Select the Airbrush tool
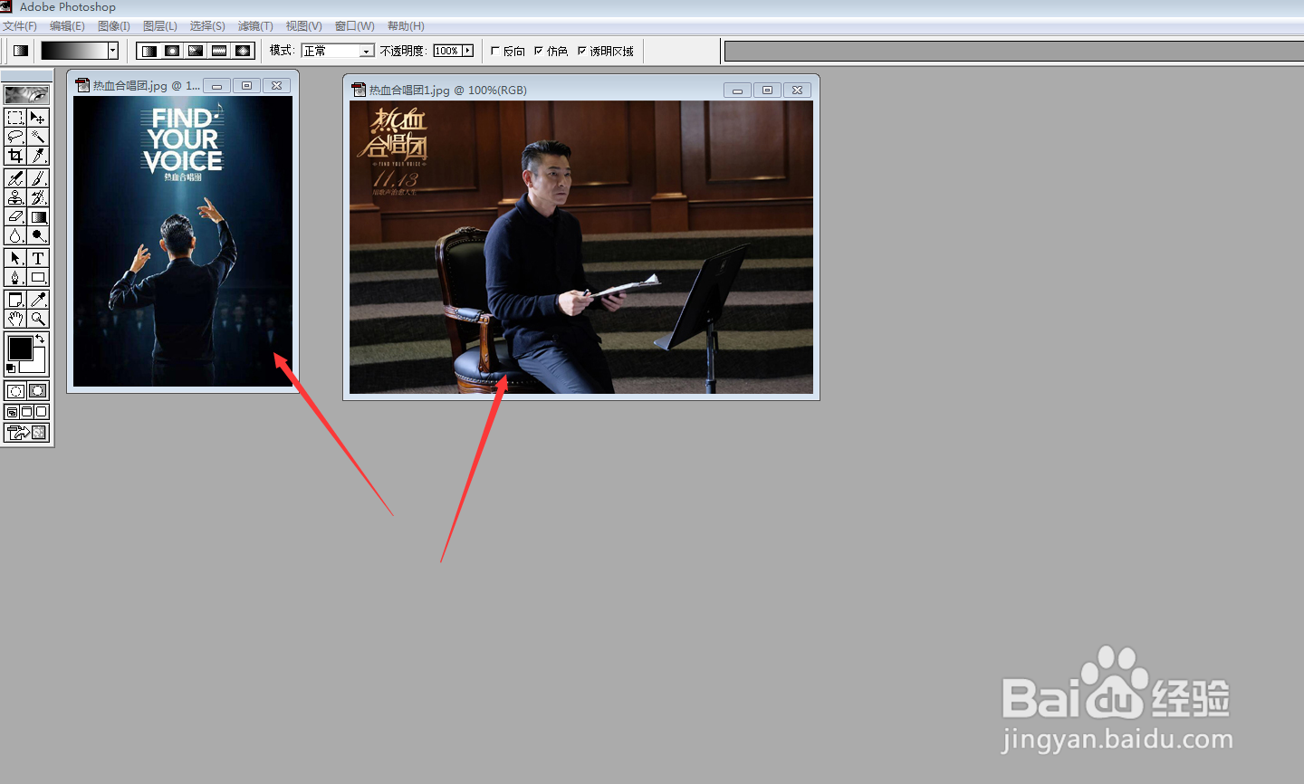1304x784 pixels. (15, 178)
